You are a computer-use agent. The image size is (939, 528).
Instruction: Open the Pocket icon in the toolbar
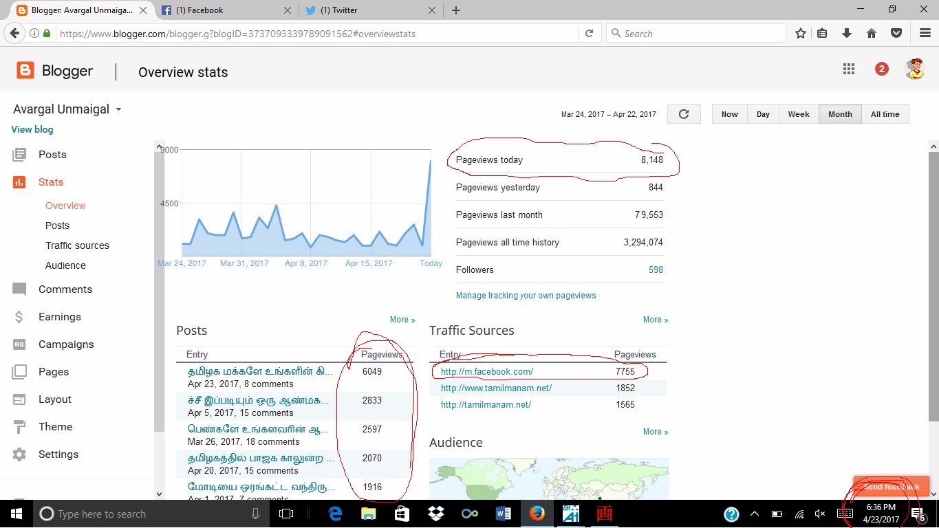pyautogui.click(x=896, y=33)
